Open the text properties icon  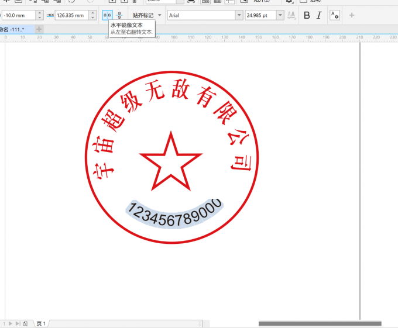335,15
